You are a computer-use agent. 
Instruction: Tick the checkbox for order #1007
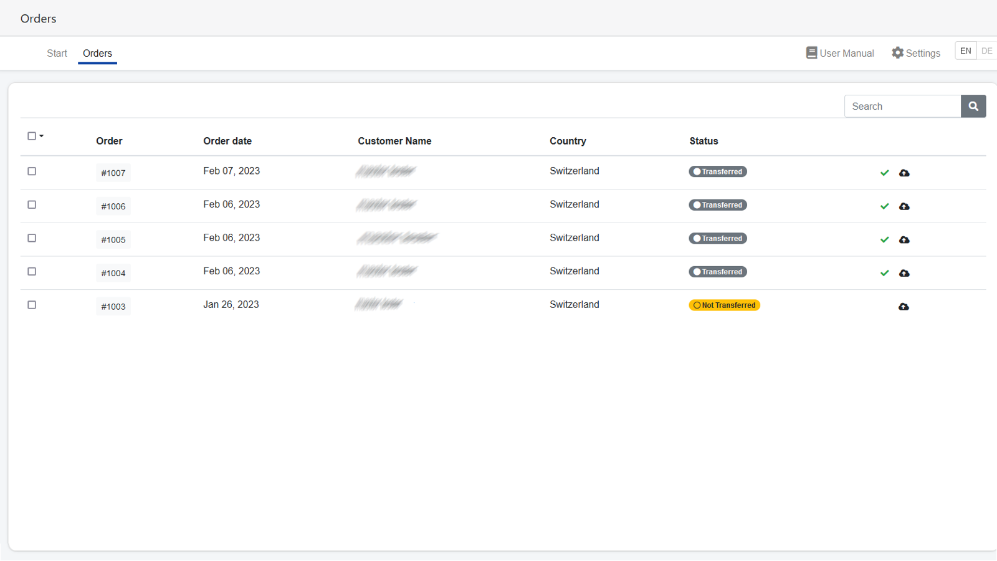point(32,171)
